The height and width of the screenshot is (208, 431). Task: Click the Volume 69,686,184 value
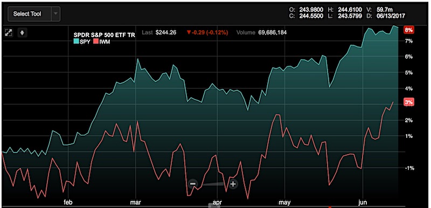tap(273, 32)
